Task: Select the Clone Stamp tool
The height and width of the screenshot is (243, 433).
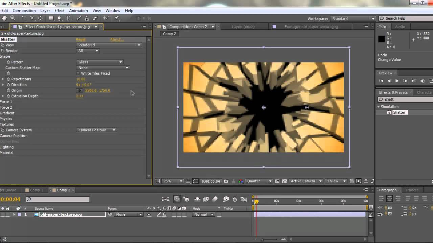Action: point(87,18)
